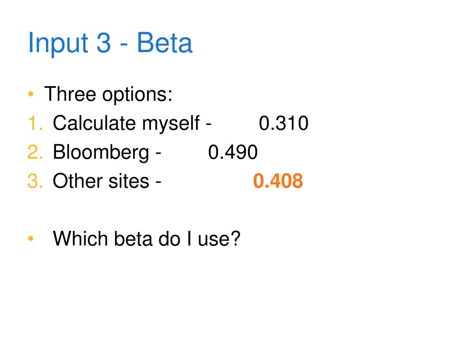Click the orange bullet before "Three options:"
Viewport: 452px width, 339px height.
click(x=31, y=94)
